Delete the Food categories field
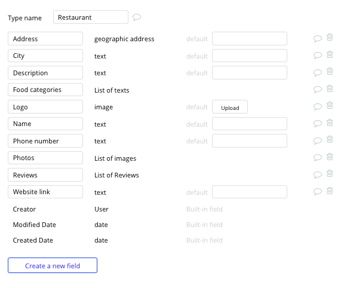This screenshot has height=288, width=347. point(330,88)
